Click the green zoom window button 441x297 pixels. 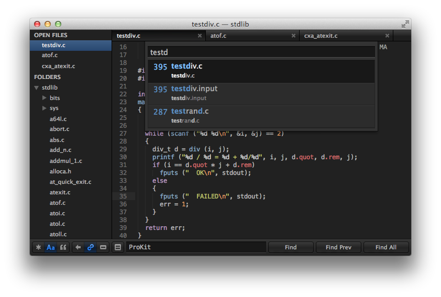(58, 24)
